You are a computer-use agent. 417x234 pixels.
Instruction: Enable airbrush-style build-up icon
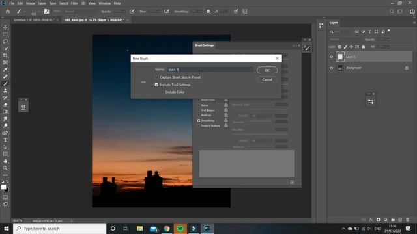click(167, 12)
